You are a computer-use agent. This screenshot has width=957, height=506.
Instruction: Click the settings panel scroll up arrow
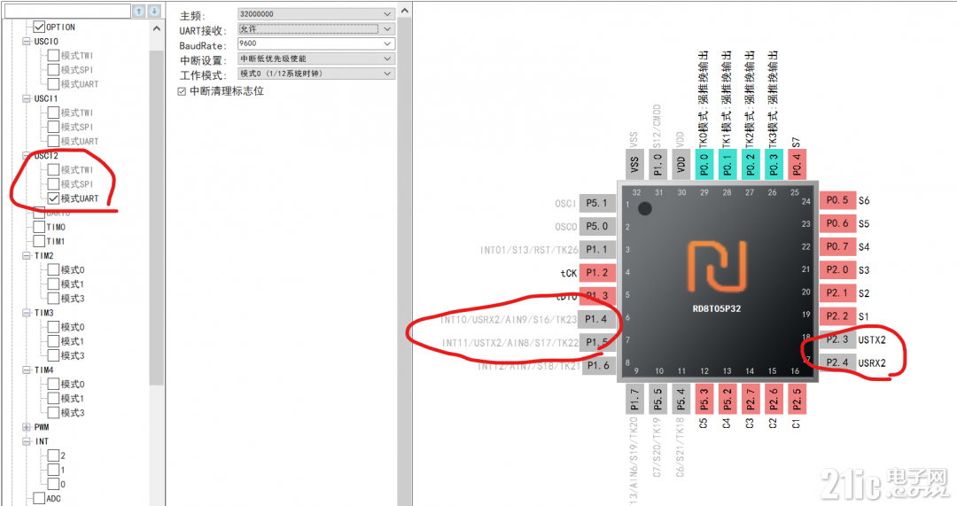point(404,11)
